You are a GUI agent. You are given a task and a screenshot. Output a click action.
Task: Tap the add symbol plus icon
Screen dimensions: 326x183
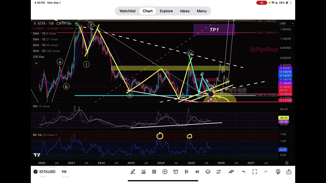(165, 172)
